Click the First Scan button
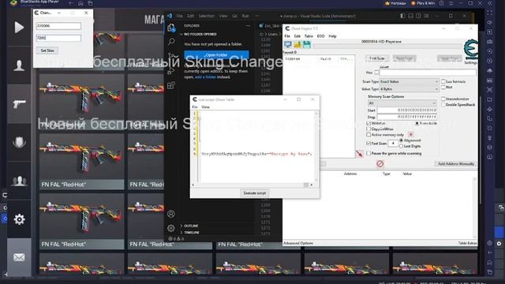 click(377, 58)
